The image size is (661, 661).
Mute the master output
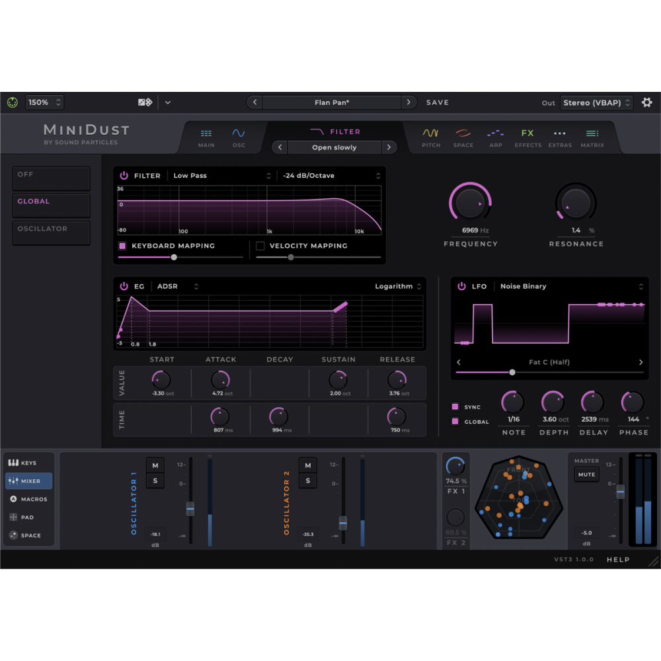point(586,475)
